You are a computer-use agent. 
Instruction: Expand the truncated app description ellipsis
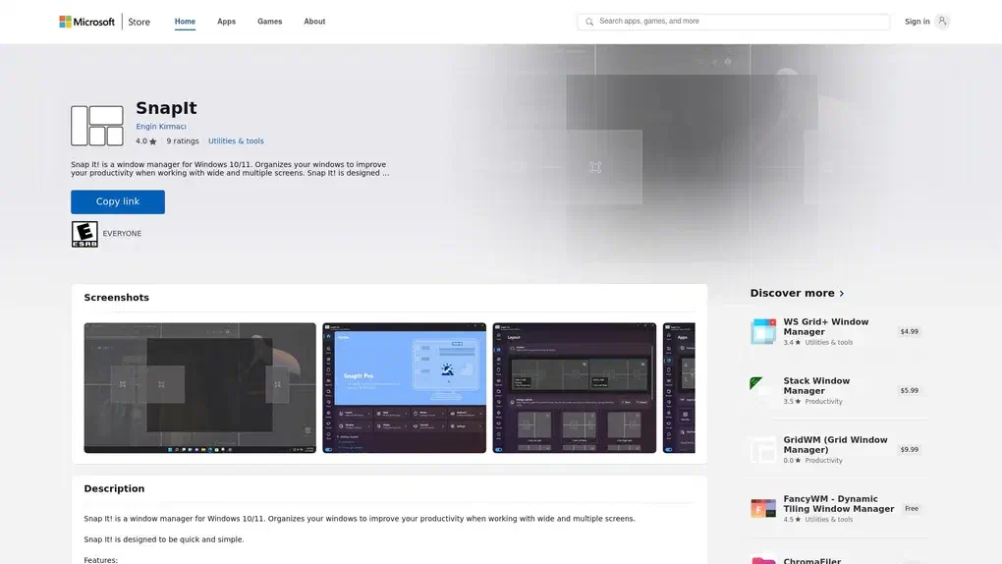pos(385,173)
